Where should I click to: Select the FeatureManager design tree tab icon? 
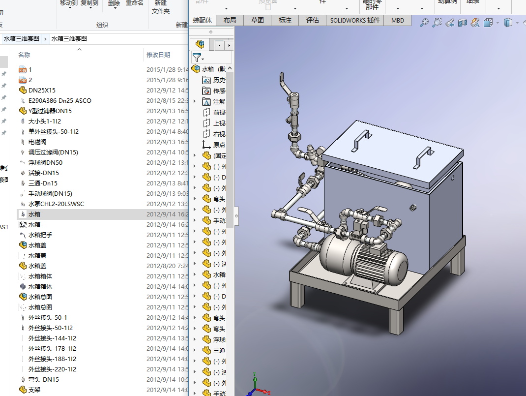pyautogui.click(x=200, y=45)
